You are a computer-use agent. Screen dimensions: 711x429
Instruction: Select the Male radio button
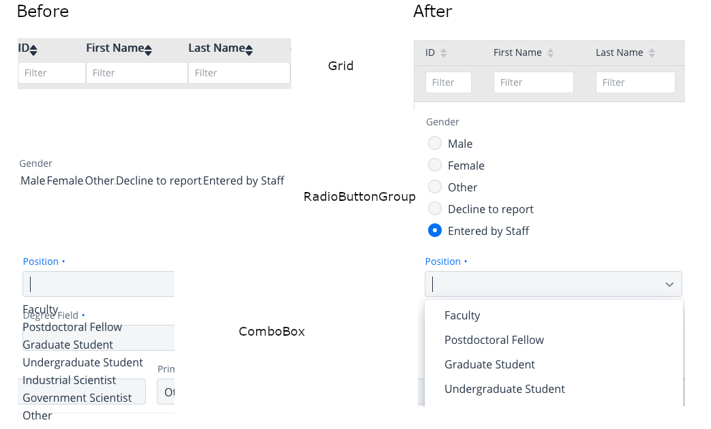point(435,144)
